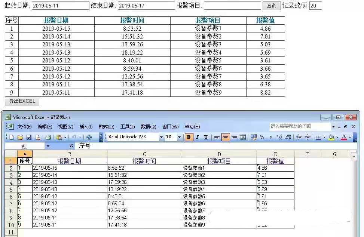Click the Merge and Center icon

coord(243,137)
